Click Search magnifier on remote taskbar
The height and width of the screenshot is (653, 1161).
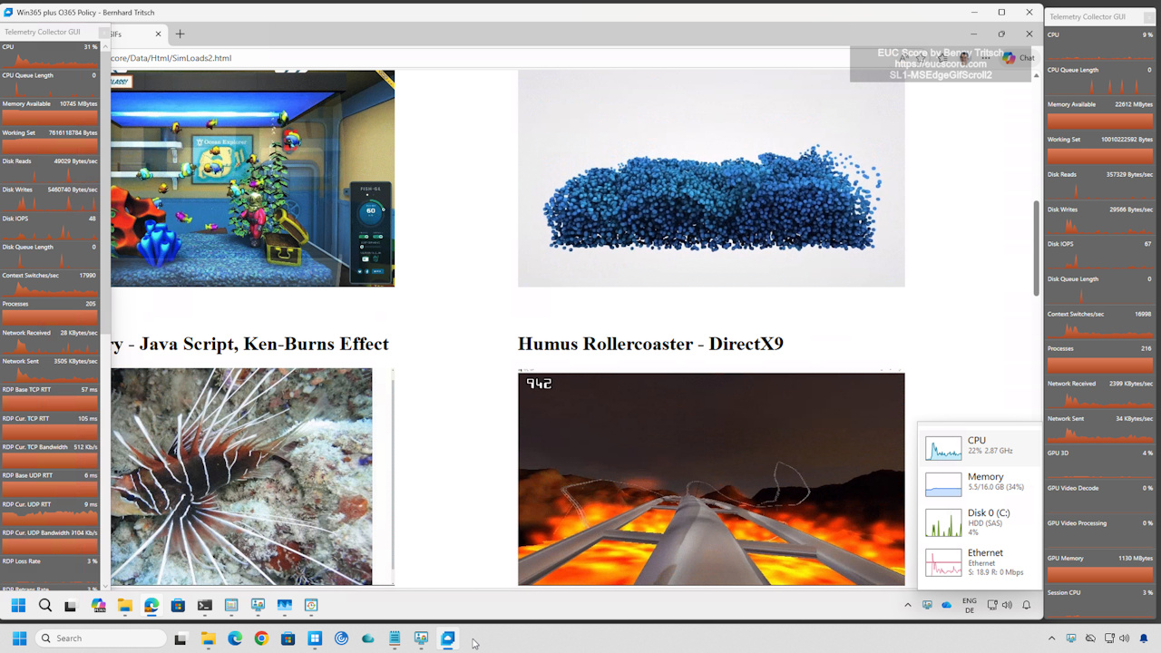tap(44, 605)
